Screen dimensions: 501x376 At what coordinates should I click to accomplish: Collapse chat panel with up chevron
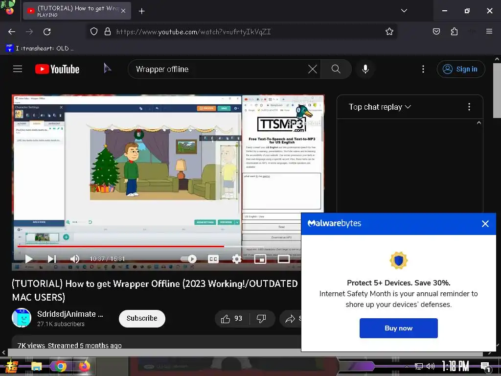[x=478, y=123]
